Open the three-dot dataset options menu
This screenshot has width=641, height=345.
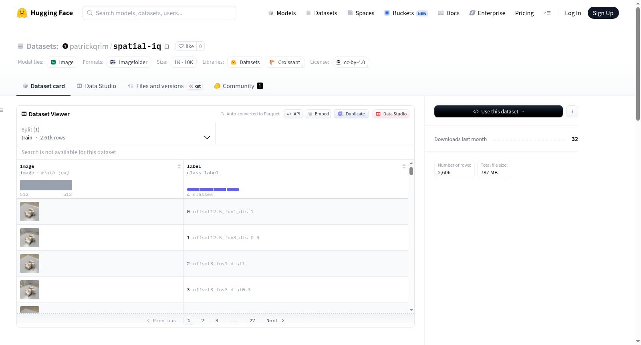[572, 111]
